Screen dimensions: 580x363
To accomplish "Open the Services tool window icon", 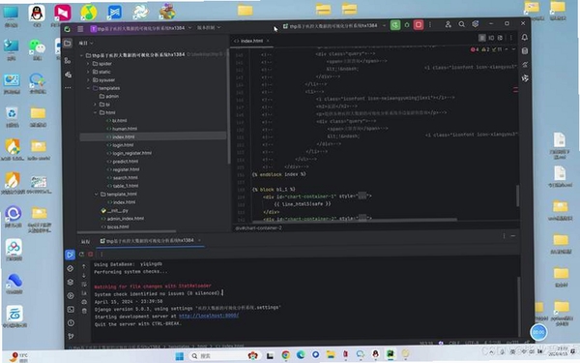I will click(71, 295).
